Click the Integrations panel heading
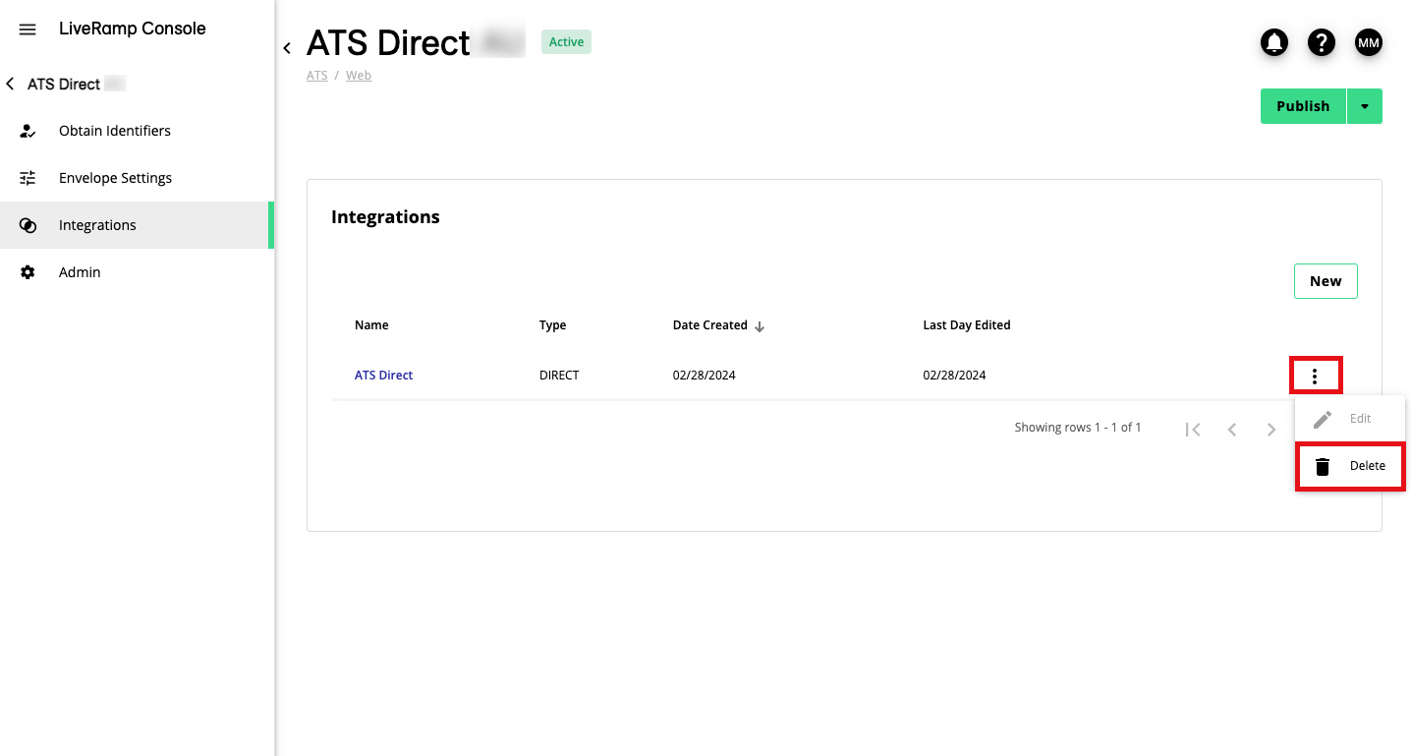Image resolution: width=1411 pixels, height=756 pixels. tap(385, 217)
